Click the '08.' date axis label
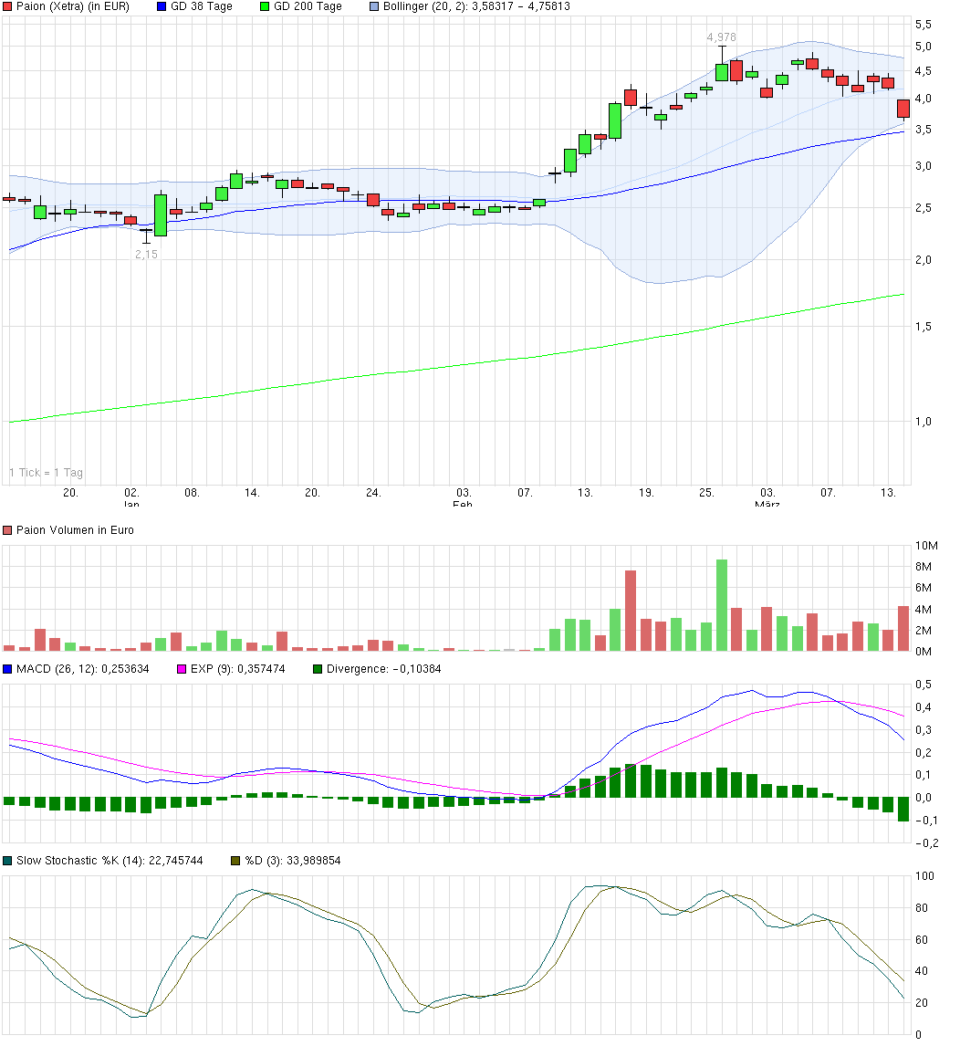The image size is (960, 1046). [x=192, y=493]
